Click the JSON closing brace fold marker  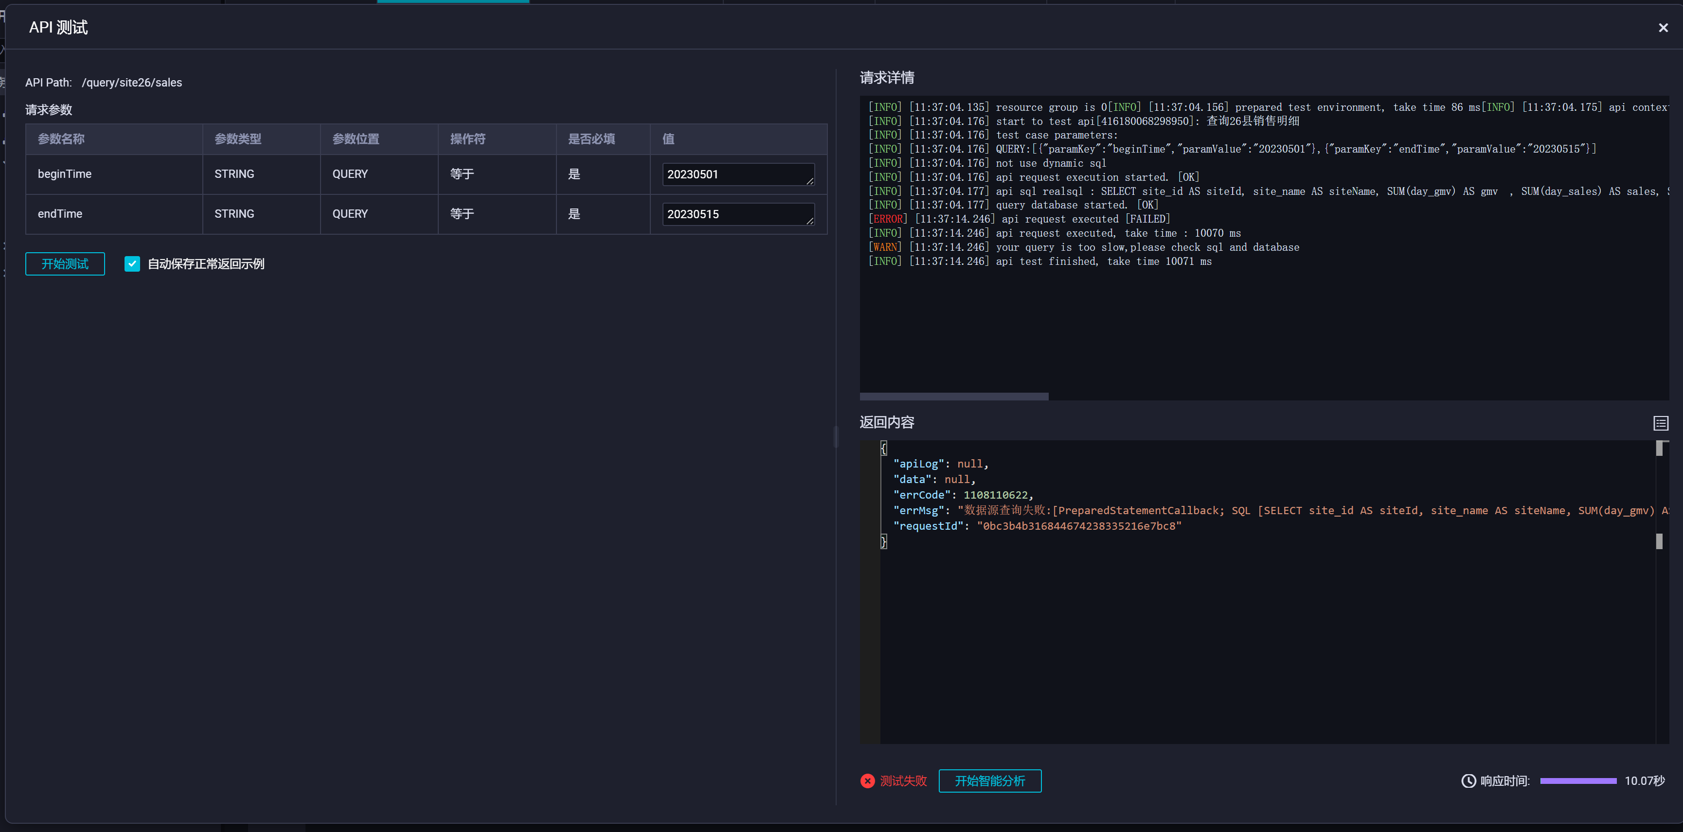pos(883,541)
